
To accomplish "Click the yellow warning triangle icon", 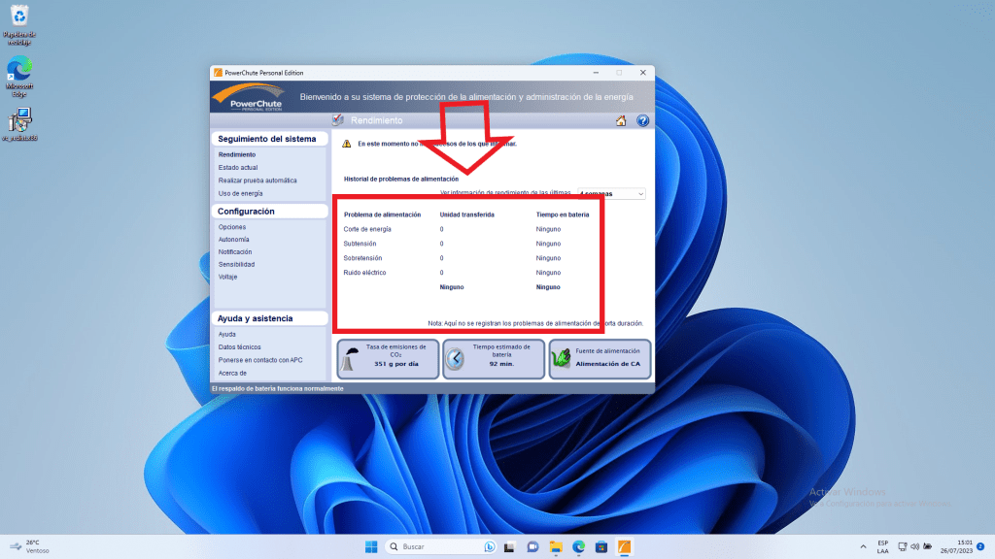I will coord(346,144).
